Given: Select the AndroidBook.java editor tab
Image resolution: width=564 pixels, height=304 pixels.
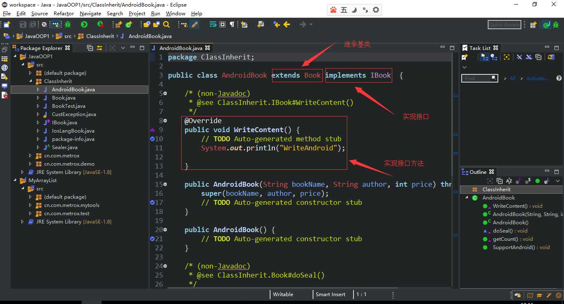Looking at the screenshot, I should coord(181,48).
